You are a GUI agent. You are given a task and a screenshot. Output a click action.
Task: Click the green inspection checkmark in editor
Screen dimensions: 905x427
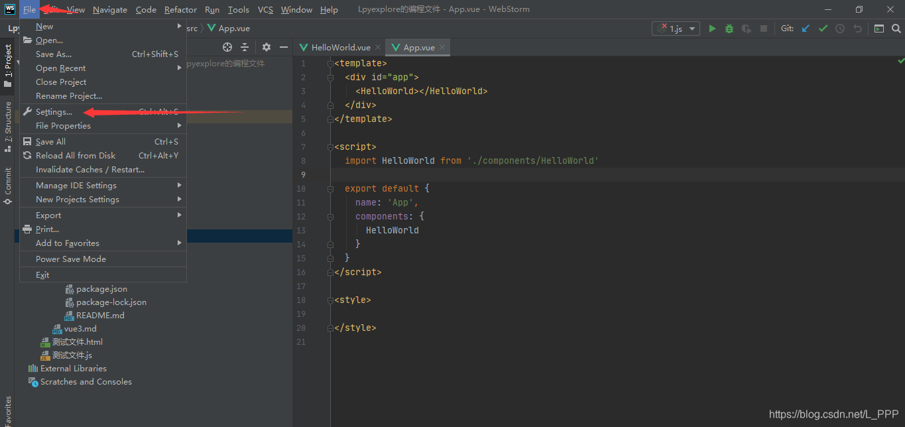pyautogui.click(x=900, y=61)
